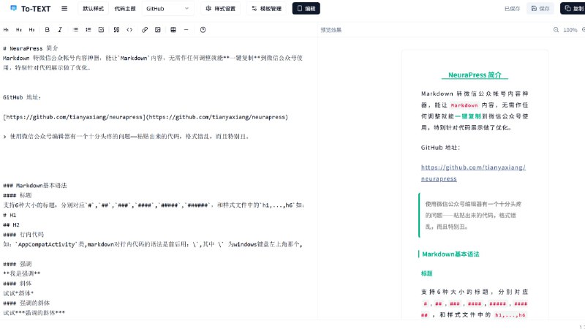Insert a Heading 1 with H1 tool
This screenshot has height=329, width=585.
coord(6,30)
